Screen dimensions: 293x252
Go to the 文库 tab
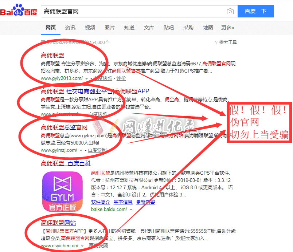click(x=149, y=28)
